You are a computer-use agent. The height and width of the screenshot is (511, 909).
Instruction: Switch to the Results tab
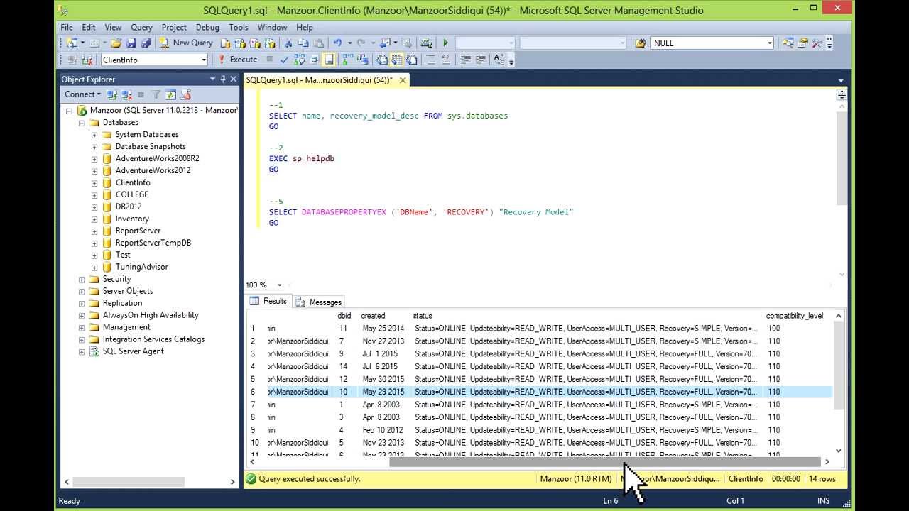(x=268, y=301)
